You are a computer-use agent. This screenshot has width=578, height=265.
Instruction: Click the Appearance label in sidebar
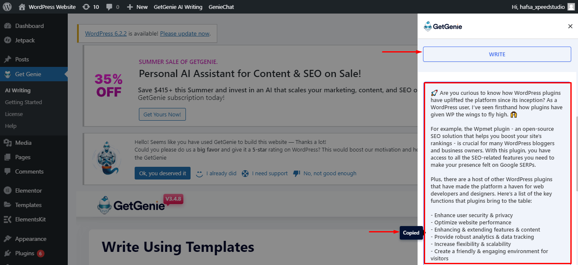click(31, 239)
